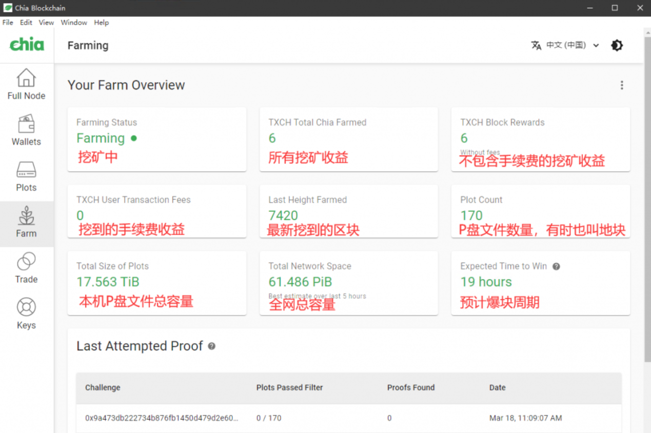Click the Last Attempted Proof help icon
This screenshot has width=651, height=433.
tap(211, 346)
